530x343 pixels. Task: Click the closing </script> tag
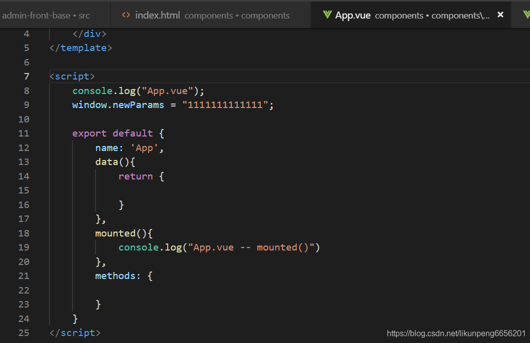75,333
